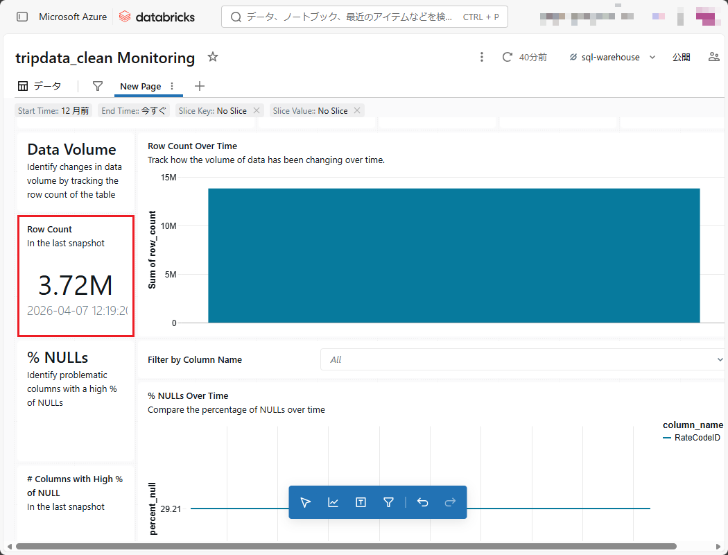Open the filter icon beside the data tab
The width and height of the screenshot is (728, 555).
tap(98, 86)
